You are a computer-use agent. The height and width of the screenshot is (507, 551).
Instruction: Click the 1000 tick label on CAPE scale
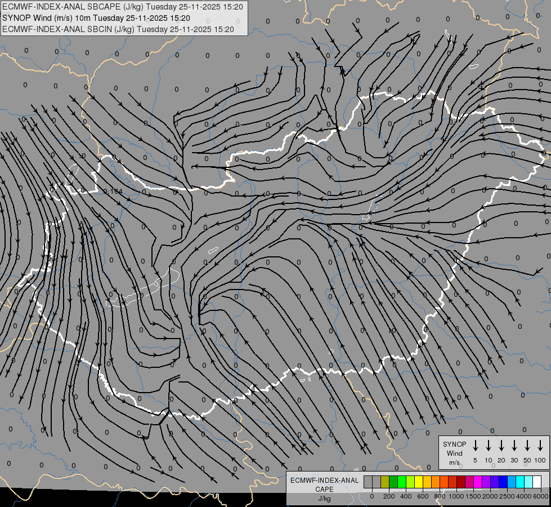pos(456,496)
